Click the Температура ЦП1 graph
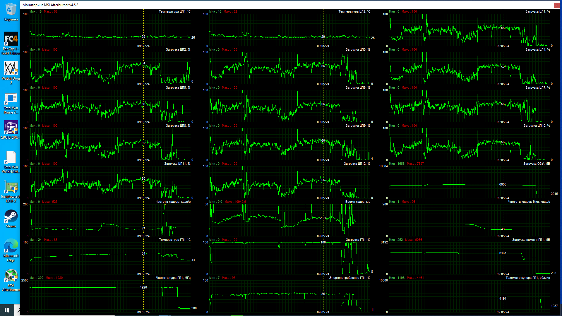The image size is (562, 316). coord(110,29)
